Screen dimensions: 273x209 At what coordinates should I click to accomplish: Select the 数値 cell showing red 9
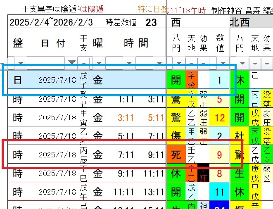pyautogui.click(x=219, y=155)
